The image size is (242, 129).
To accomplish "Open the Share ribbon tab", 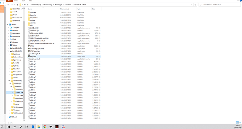I will [23, 1].
